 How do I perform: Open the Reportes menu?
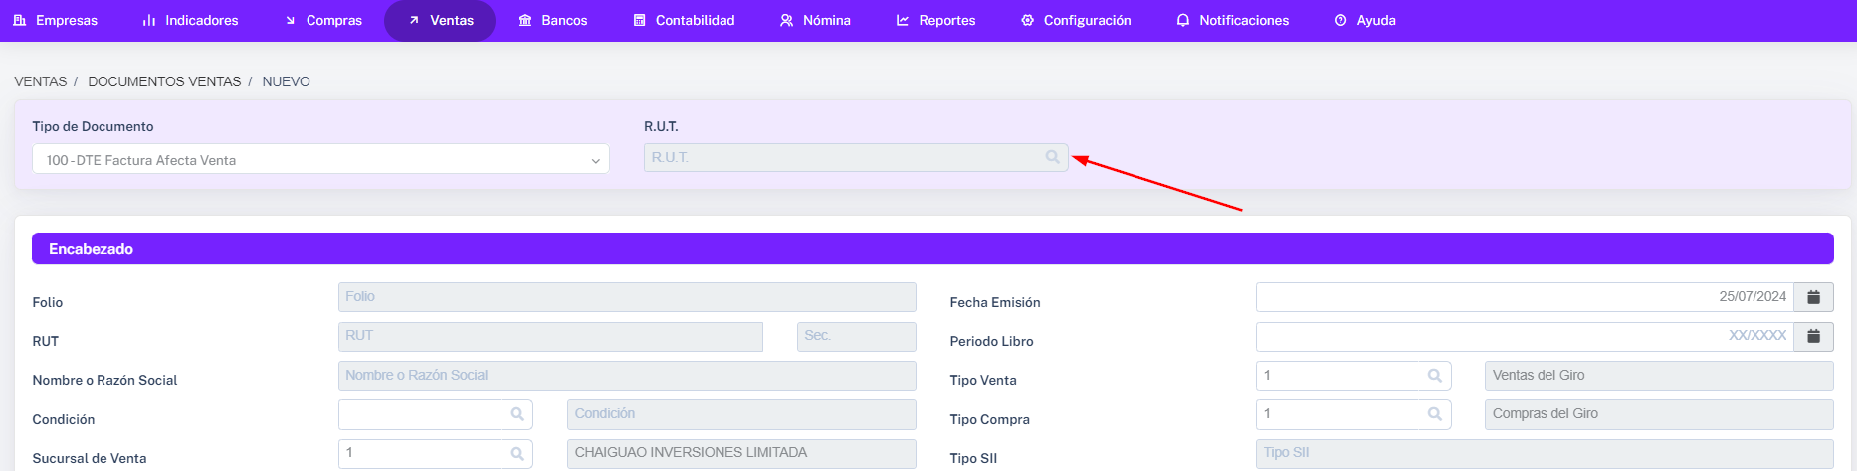tap(935, 20)
